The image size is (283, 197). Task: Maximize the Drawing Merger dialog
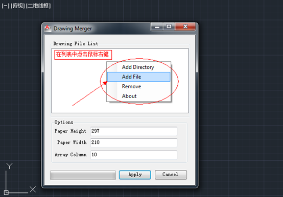tap(169, 27)
